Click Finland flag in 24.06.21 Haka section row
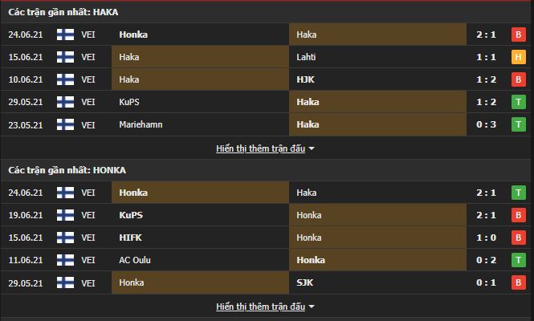The height and width of the screenshot is (321, 534). coord(66,35)
